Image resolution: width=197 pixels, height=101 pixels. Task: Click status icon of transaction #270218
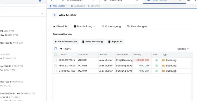point(156,66)
